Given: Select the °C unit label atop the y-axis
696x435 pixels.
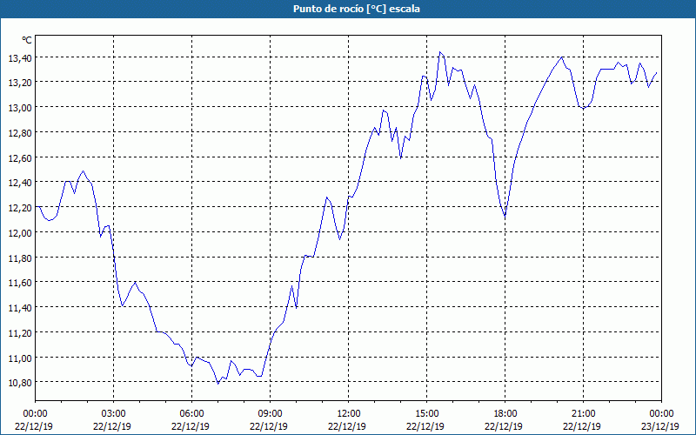Looking at the screenshot, I should tap(27, 40).
